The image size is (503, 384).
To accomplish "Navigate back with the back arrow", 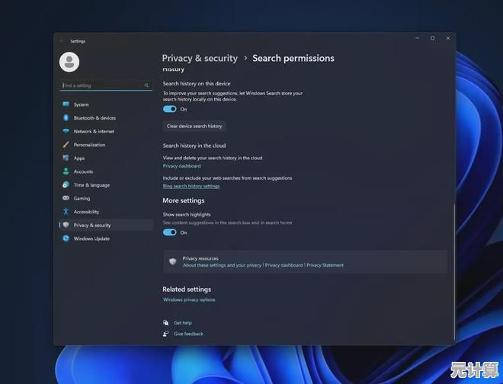I will (x=62, y=41).
